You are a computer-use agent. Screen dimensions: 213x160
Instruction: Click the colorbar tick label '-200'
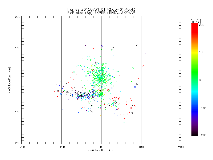tap(203, 135)
